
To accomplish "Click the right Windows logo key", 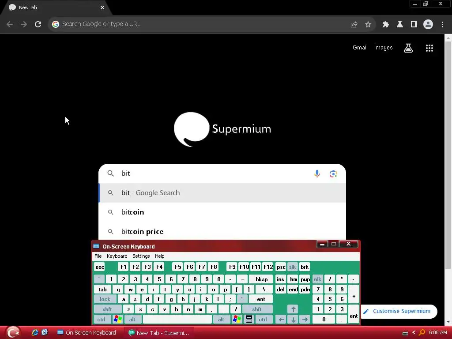I will tap(237, 320).
